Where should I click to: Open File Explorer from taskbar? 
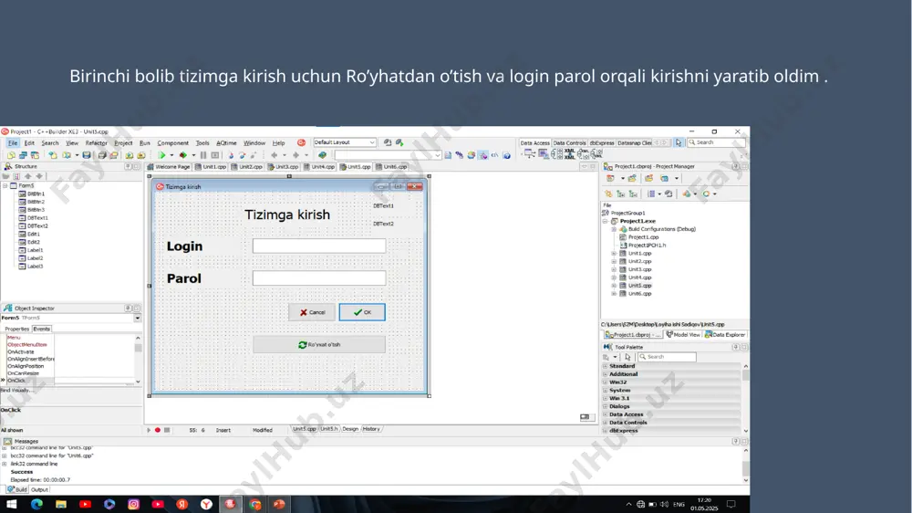(60, 504)
